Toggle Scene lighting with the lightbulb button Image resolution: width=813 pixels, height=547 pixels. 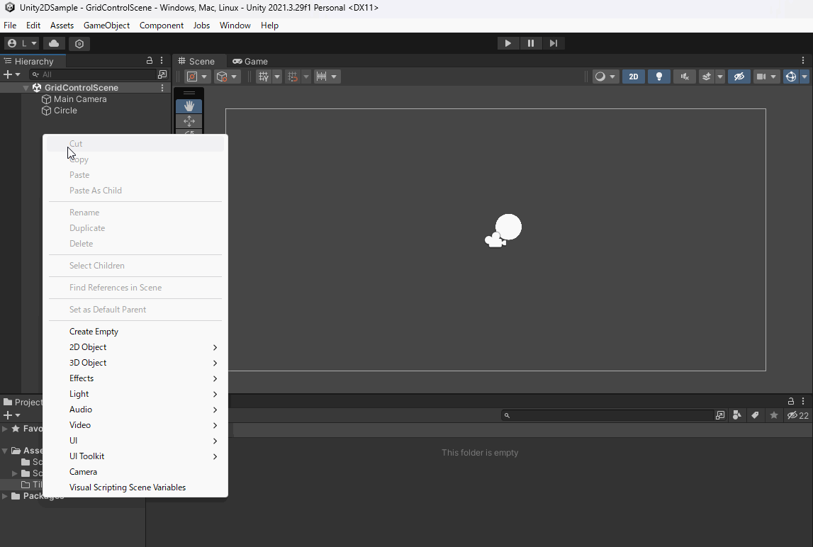click(x=659, y=77)
